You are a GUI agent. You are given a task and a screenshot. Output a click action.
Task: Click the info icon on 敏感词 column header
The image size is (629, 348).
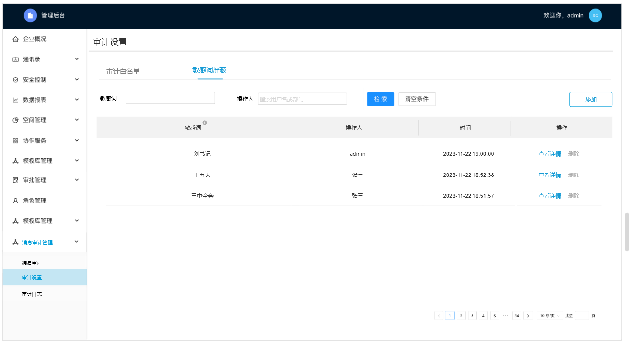click(x=205, y=123)
